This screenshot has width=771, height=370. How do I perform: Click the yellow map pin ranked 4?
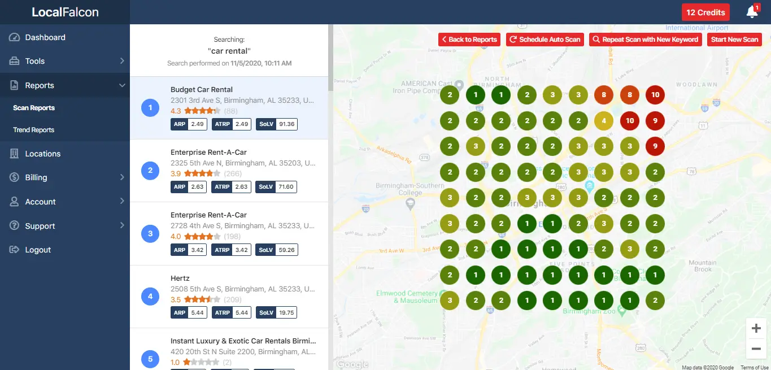click(604, 120)
